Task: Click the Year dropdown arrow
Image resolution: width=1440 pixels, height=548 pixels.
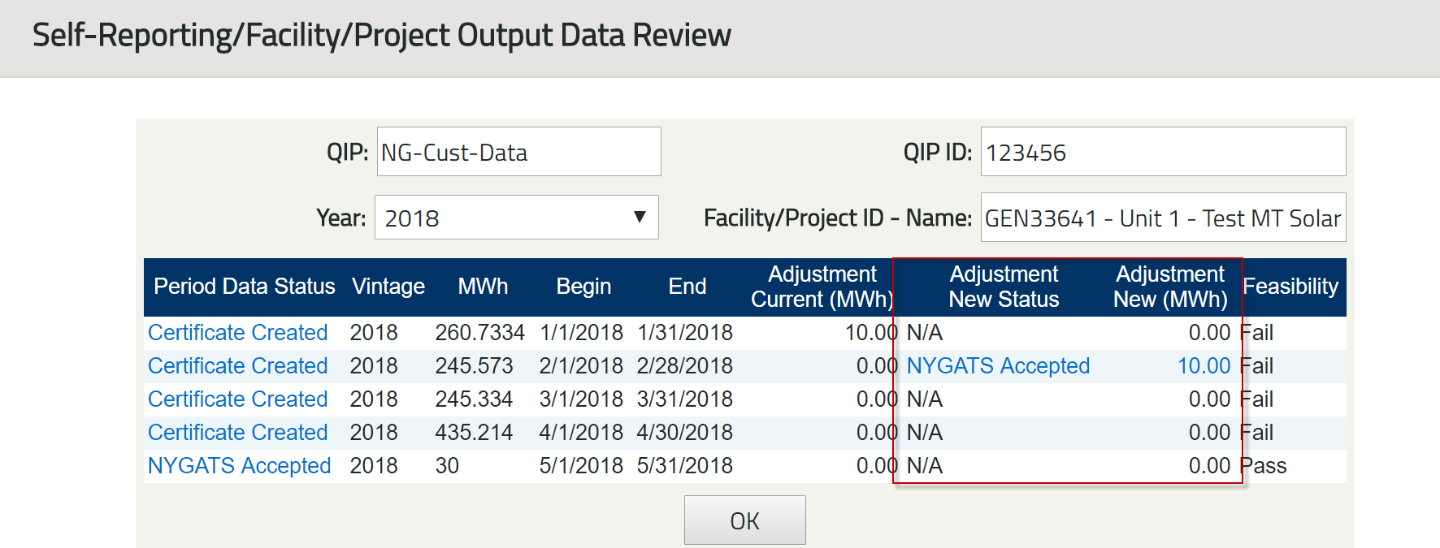Action: [640, 218]
